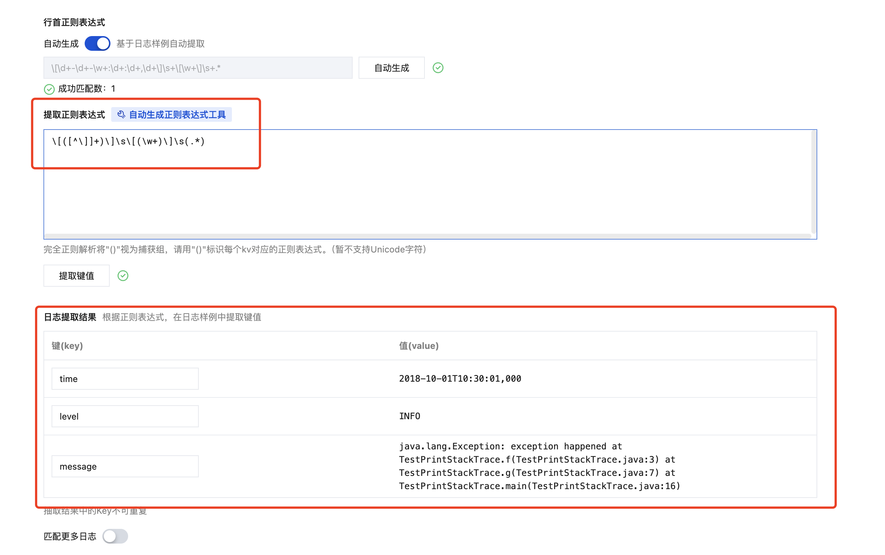The width and height of the screenshot is (885, 555).
Task: Click green check icon next to 提取键值
Action: click(x=123, y=276)
